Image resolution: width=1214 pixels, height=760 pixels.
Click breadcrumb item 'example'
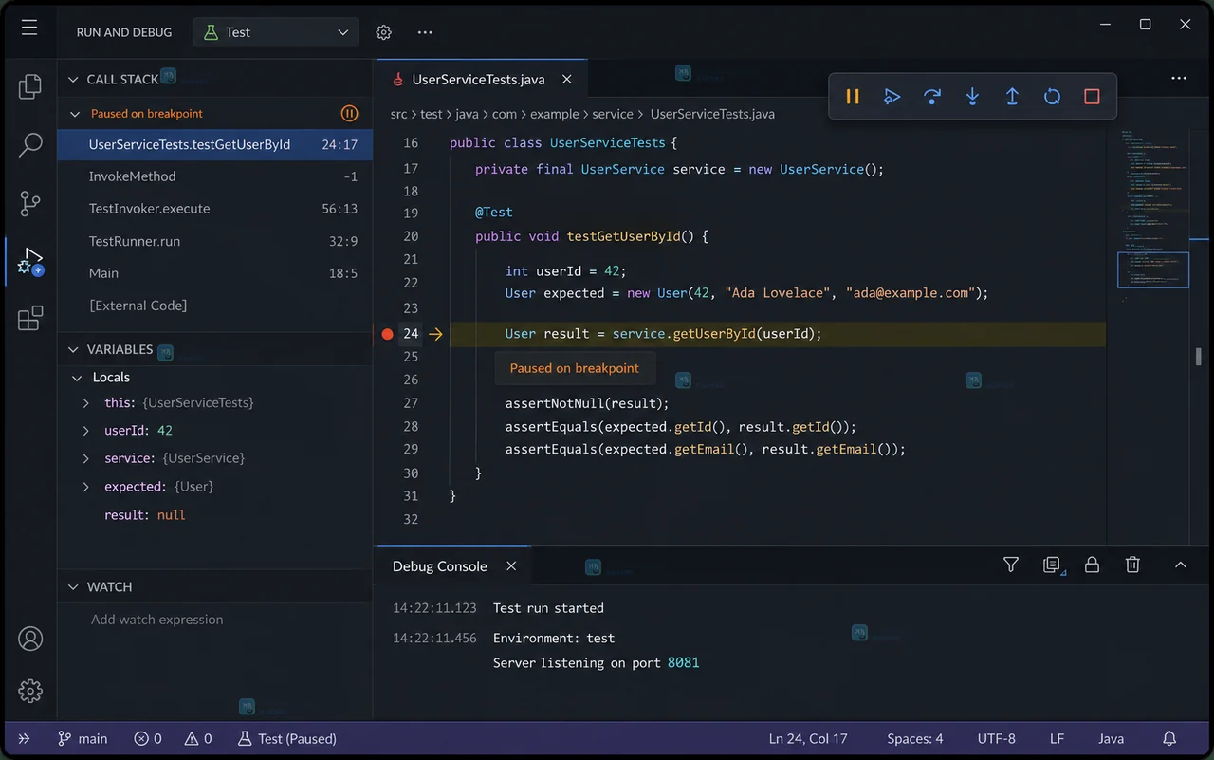click(x=554, y=114)
